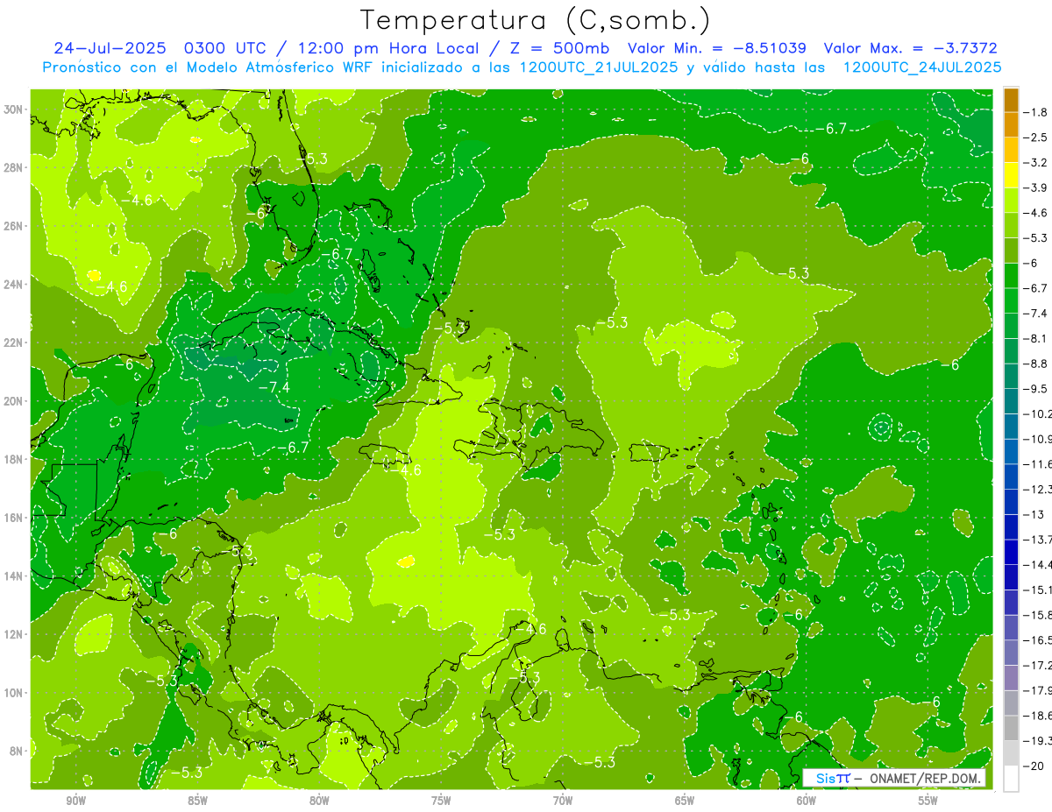Click the '0300 UTC' time text
The height and width of the screenshot is (812, 1052).
point(226,48)
